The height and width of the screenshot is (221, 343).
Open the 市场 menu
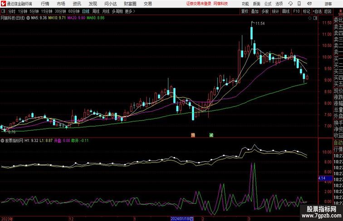coord(61,4)
